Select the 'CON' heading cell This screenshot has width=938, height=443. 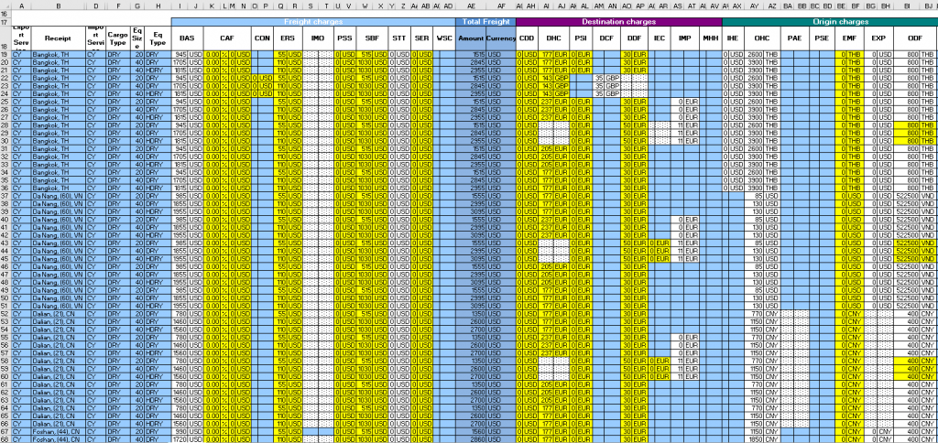coord(262,38)
